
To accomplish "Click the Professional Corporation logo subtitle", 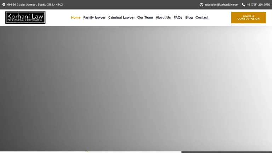I will tap(25, 20).
